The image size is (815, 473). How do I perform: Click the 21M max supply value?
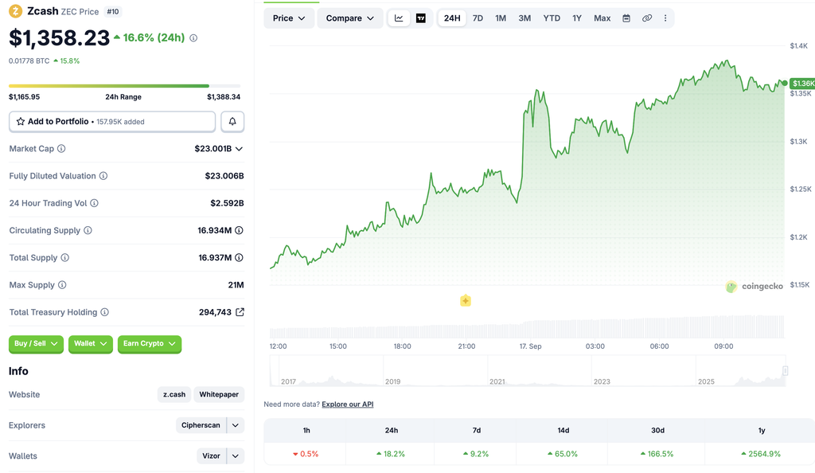[x=236, y=285]
